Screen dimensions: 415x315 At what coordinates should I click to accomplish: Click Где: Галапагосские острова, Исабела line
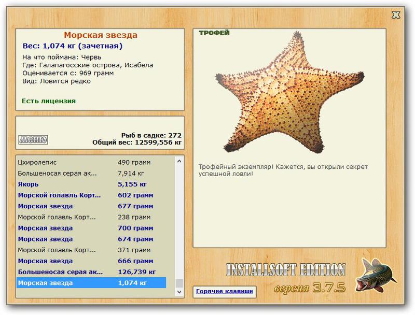[x=88, y=65]
